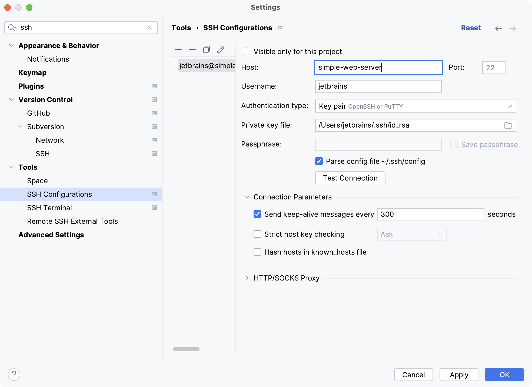Add a new SSH configuration
Image resolution: width=532 pixels, height=387 pixels.
tap(178, 50)
